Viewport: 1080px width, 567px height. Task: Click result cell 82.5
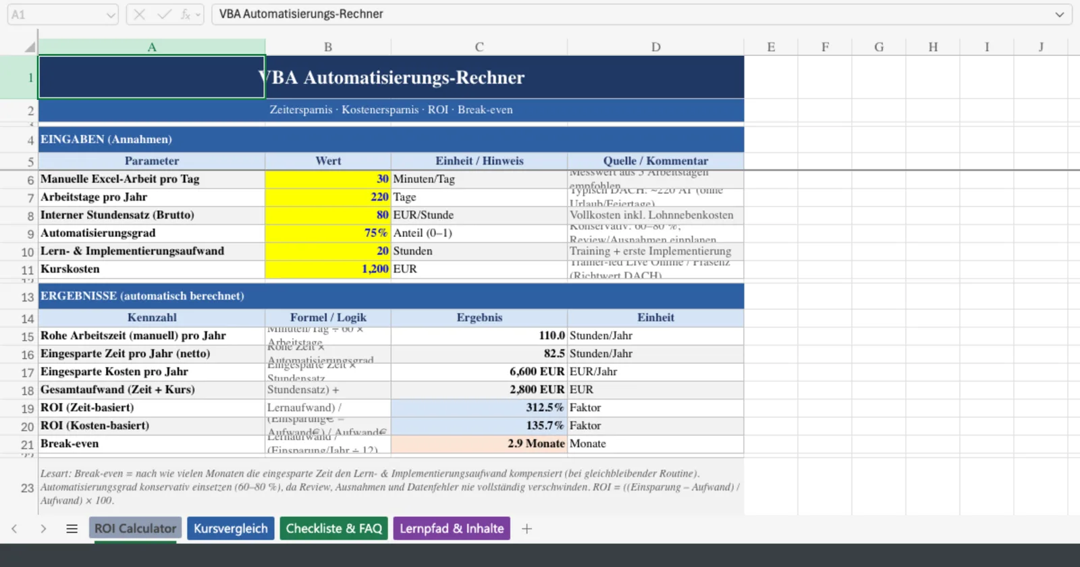pyautogui.click(x=479, y=354)
